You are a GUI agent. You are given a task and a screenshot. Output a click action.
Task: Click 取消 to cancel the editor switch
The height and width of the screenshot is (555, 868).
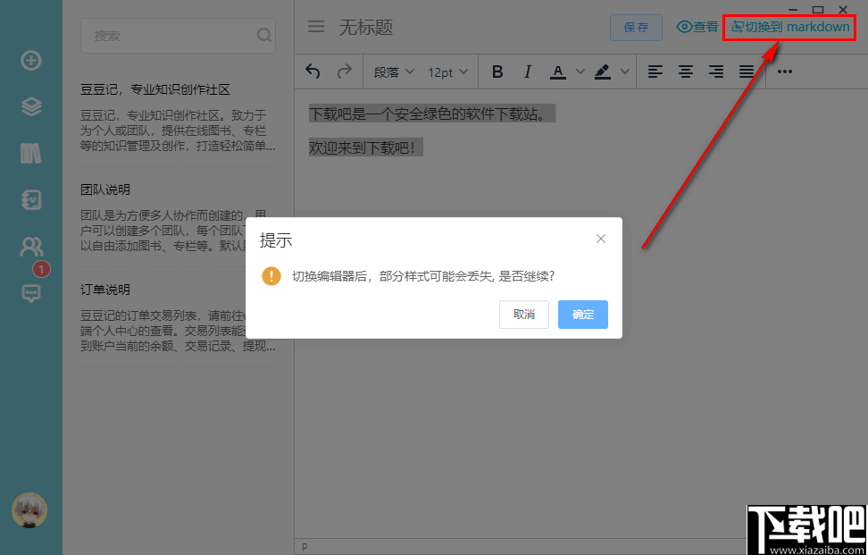coord(523,315)
